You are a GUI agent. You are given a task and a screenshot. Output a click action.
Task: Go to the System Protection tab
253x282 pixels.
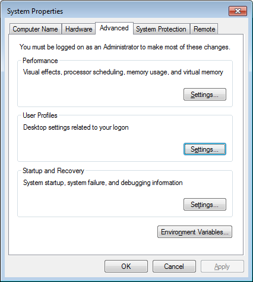(x=161, y=29)
